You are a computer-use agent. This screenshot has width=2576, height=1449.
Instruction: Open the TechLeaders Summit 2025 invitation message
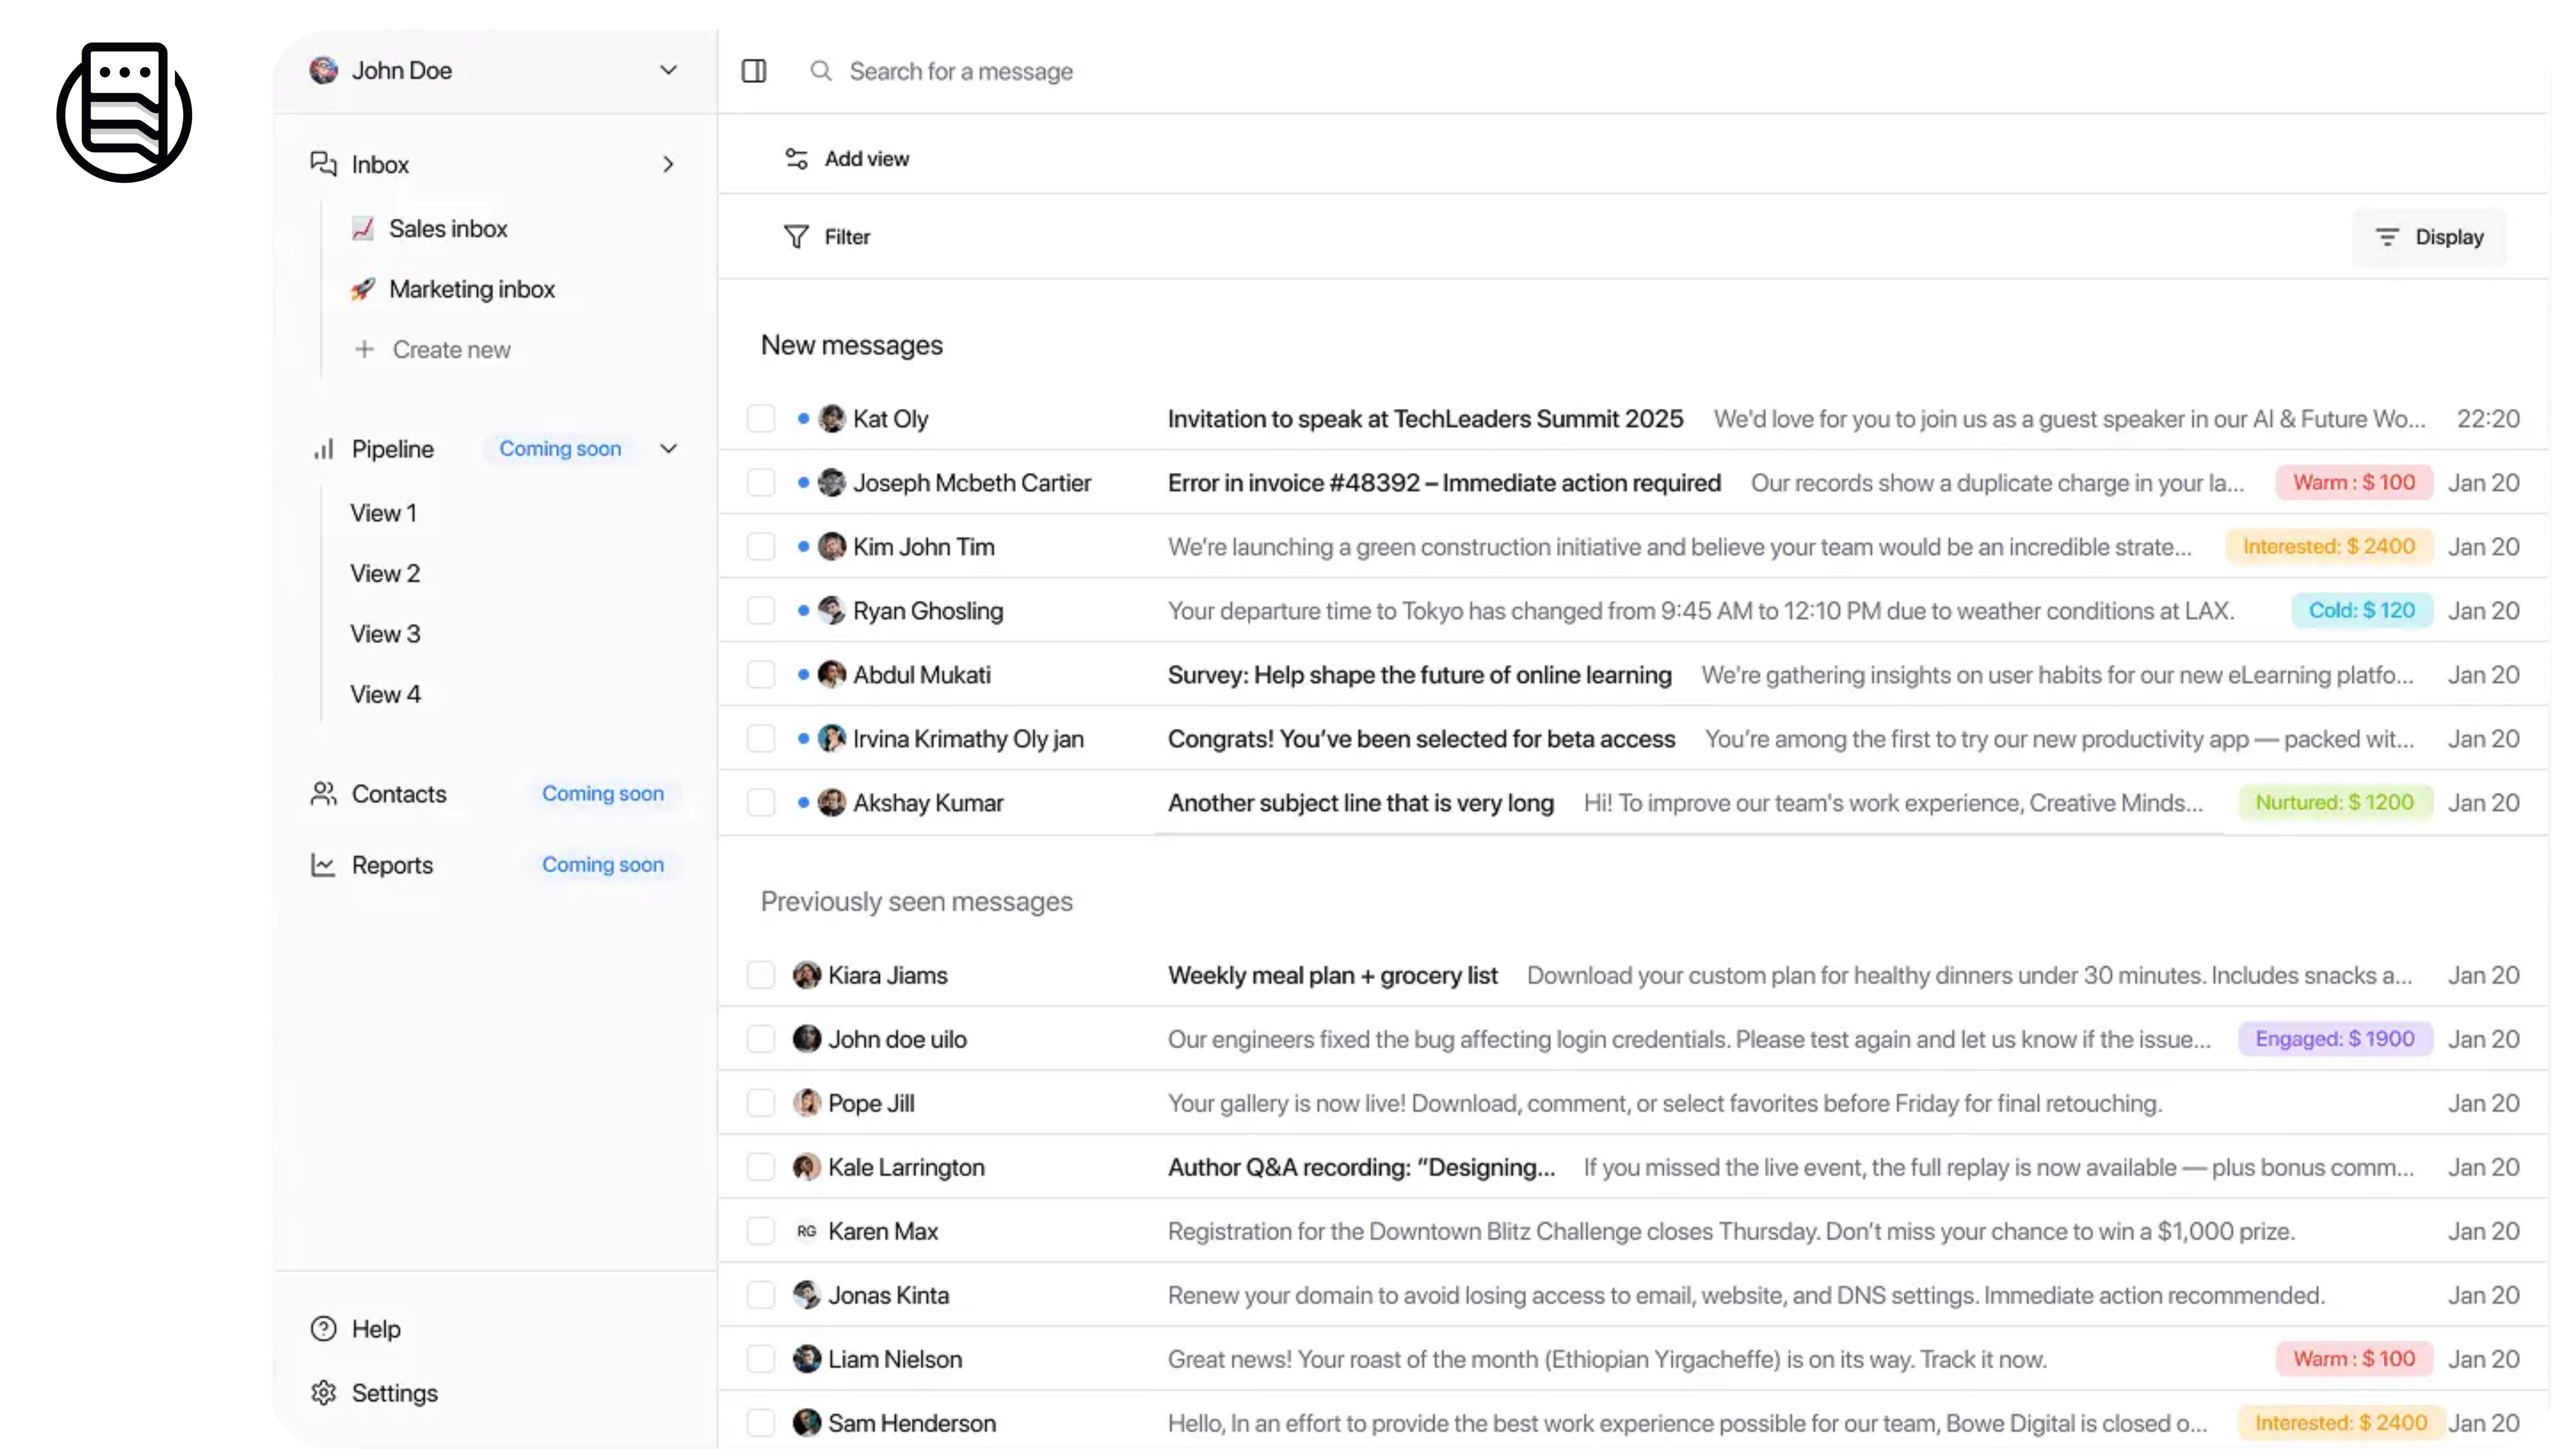(x=1633, y=419)
